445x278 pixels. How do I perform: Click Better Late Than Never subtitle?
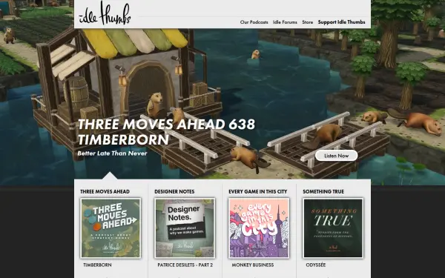click(x=112, y=153)
